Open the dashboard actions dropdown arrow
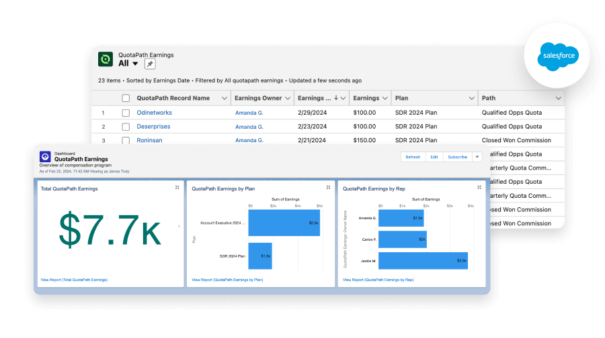The height and width of the screenshot is (338, 605). (477, 157)
